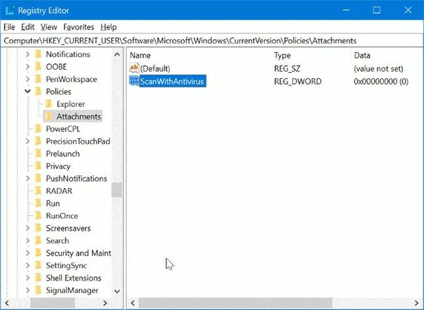Expand the PushNotifications key
Image resolution: width=424 pixels, height=310 pixels.
point(27,179)
